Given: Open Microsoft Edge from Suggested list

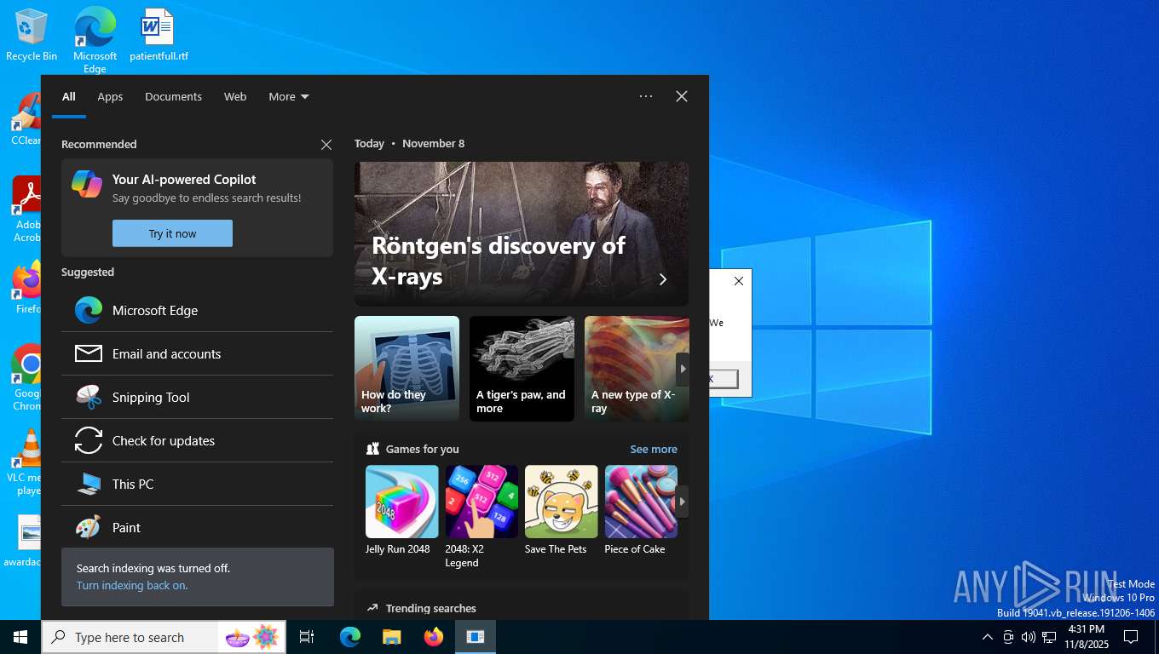Looking at the screenshot, I should click(197, 311).
